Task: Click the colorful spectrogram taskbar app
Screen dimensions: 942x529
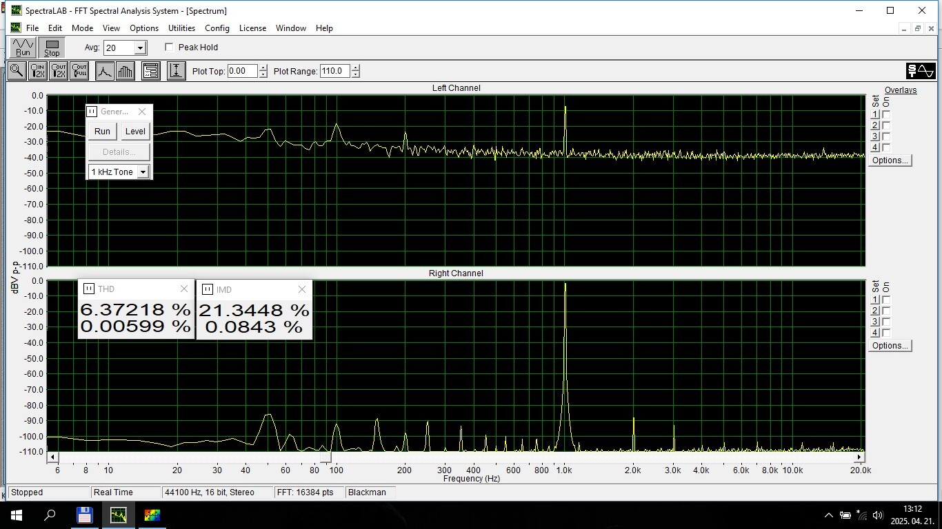Action: pos(152,515)
